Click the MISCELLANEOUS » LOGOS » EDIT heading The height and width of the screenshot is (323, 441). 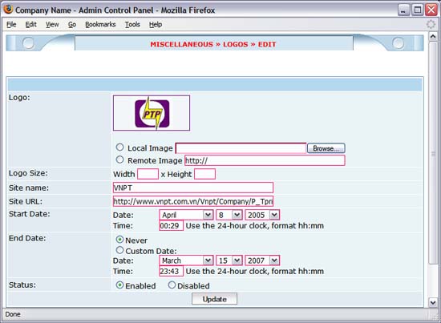[x=213, y=44]
